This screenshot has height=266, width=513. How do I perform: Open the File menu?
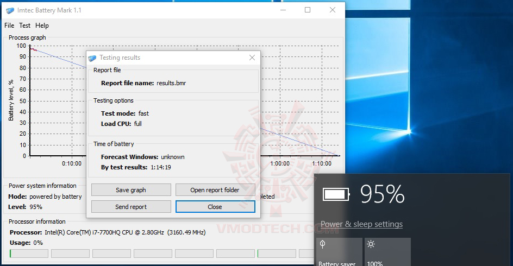coord(9,26)
